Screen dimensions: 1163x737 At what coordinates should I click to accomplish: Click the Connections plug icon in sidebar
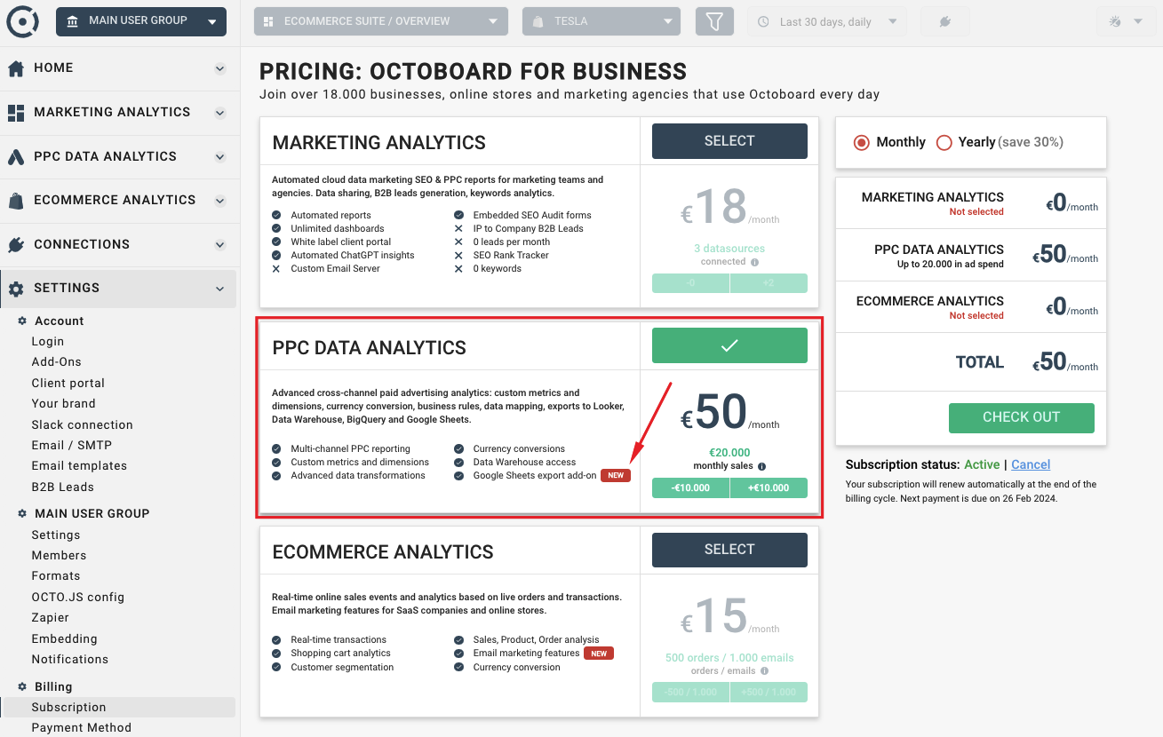tap(15, 245)
